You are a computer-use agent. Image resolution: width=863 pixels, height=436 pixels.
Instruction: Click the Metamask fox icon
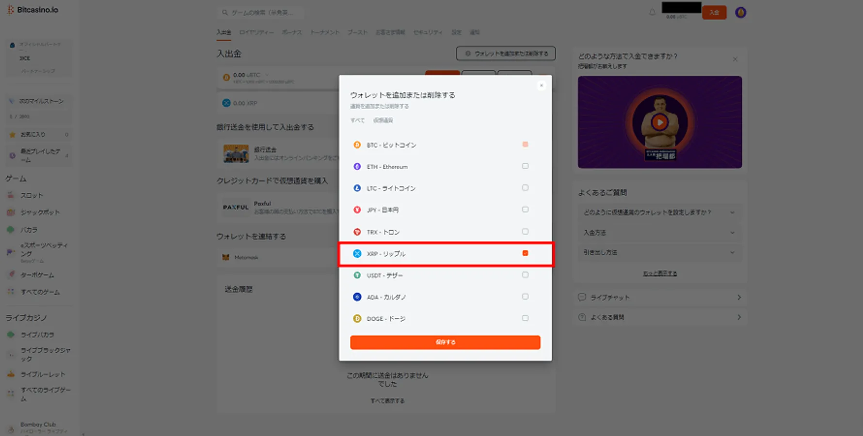(x=225, y=257)
